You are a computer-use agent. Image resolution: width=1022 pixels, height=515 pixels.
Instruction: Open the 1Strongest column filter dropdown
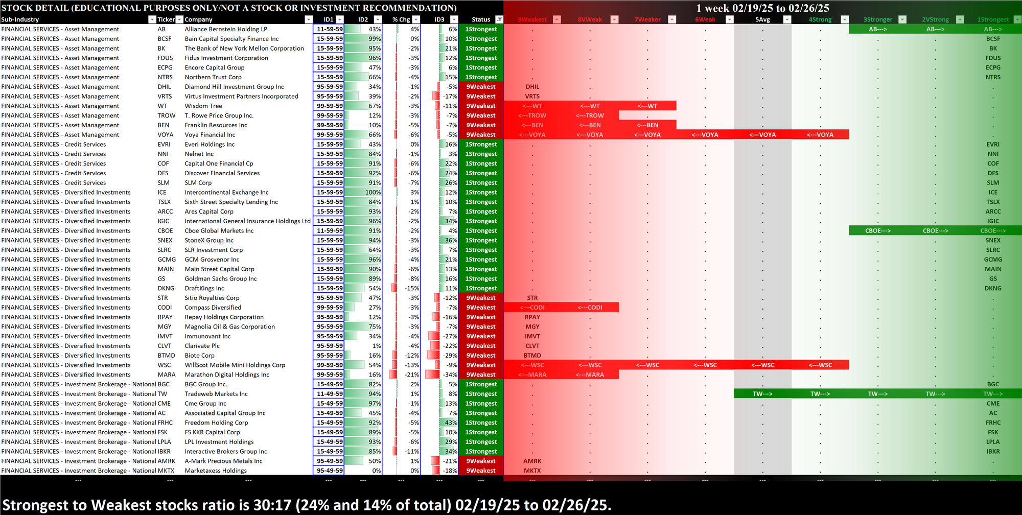(1017, 19)
